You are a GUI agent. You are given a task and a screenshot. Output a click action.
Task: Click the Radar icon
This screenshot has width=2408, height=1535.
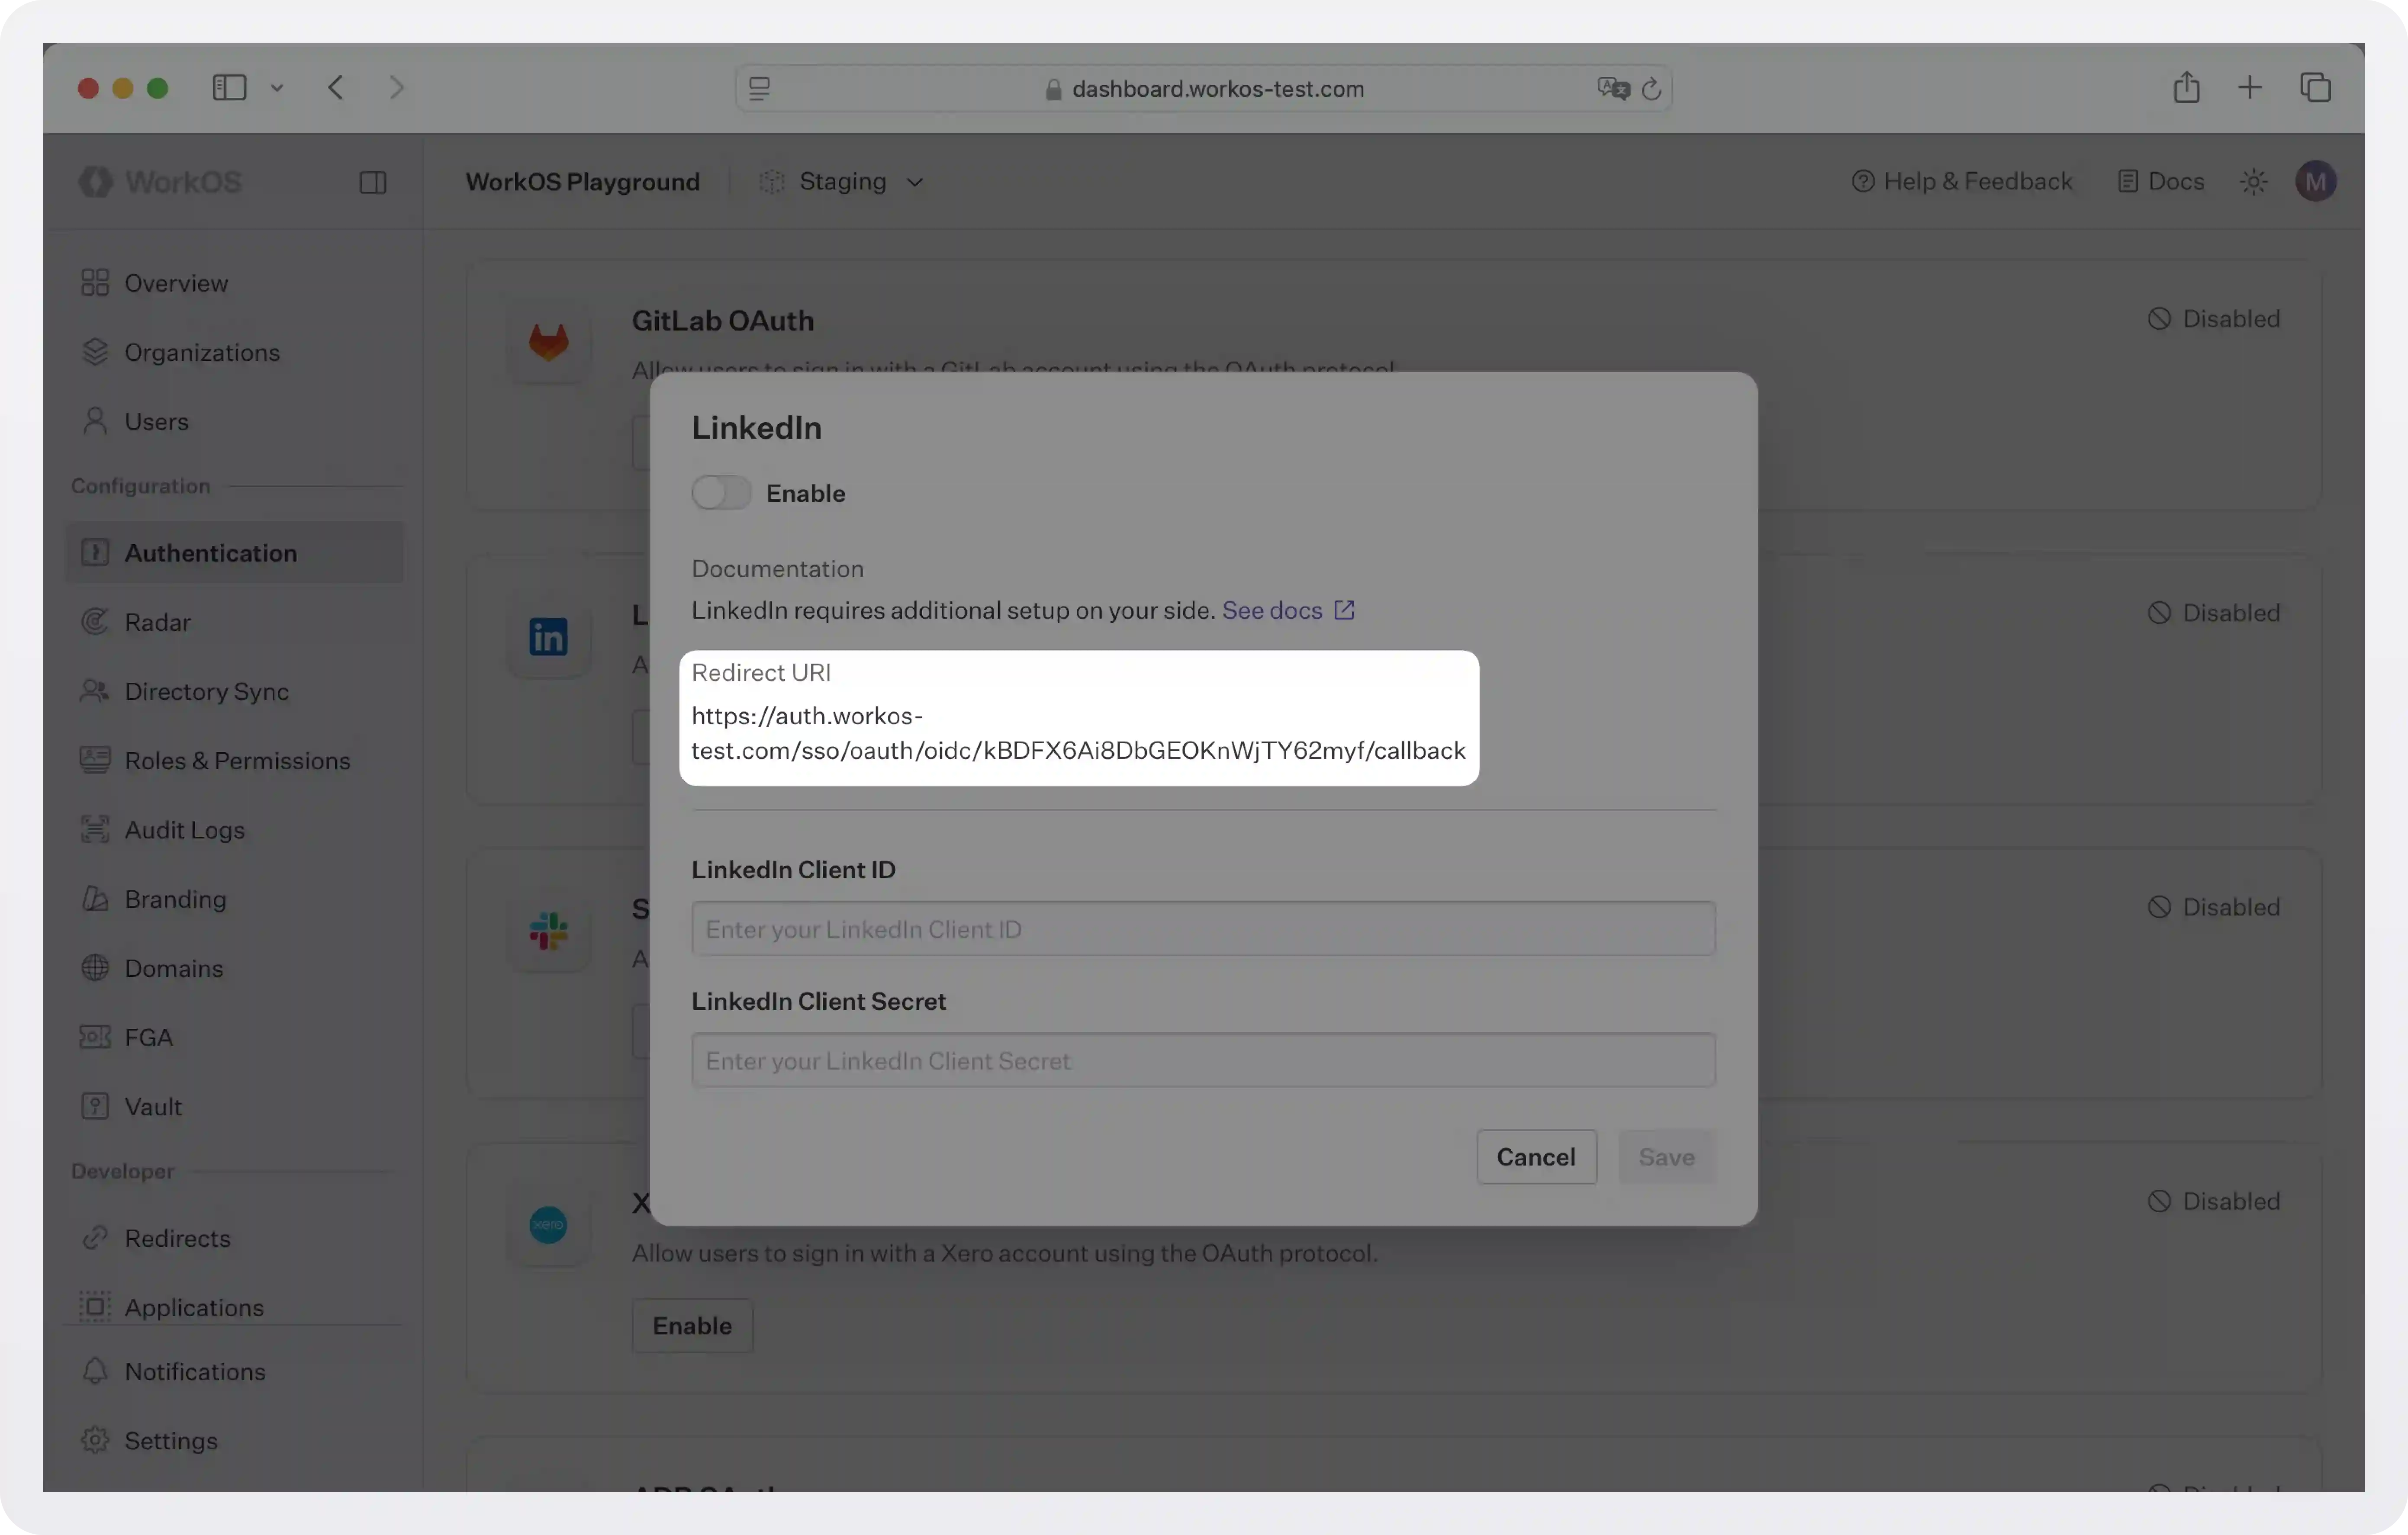pyautogui.click(x=95, y=622)
